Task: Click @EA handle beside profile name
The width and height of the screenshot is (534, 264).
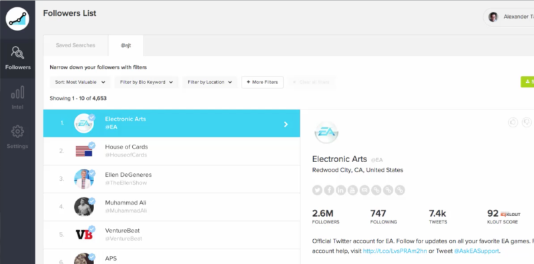Action: point(376,160)
